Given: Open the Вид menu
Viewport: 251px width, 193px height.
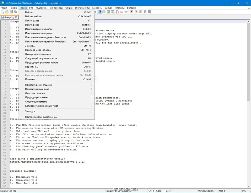Looking at the screenshot, I should [31, 8].
